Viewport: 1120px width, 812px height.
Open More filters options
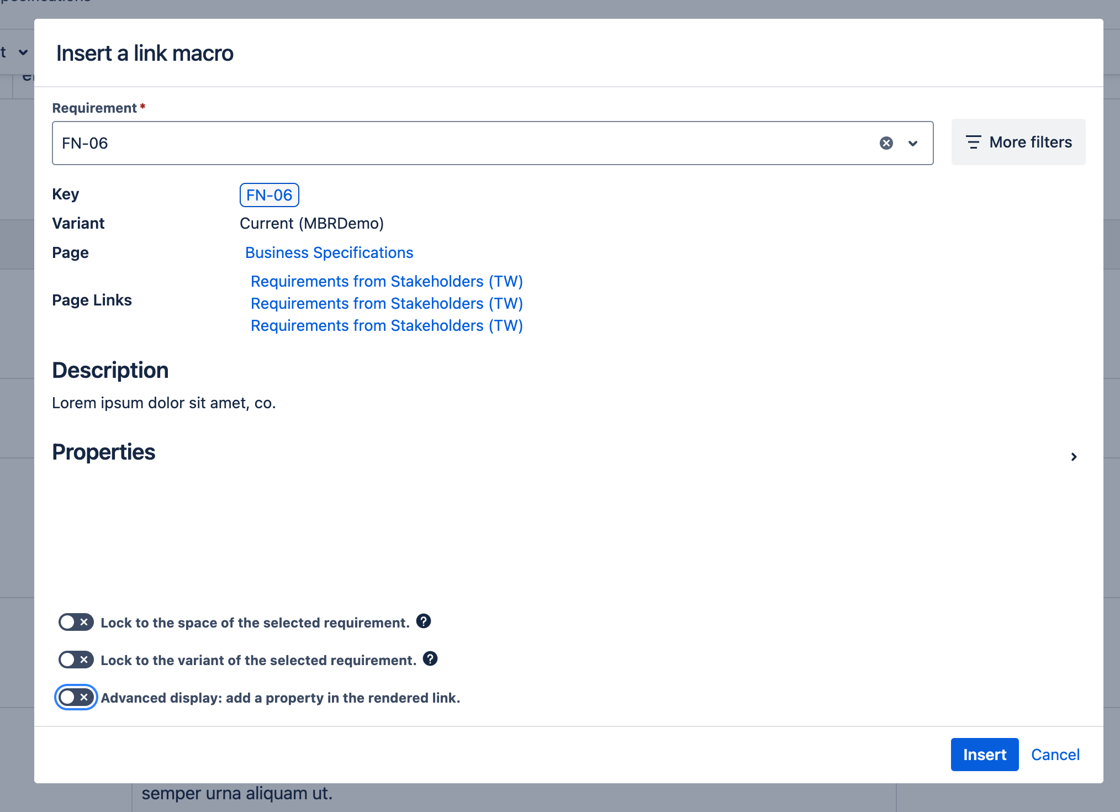coord(1018,142)
